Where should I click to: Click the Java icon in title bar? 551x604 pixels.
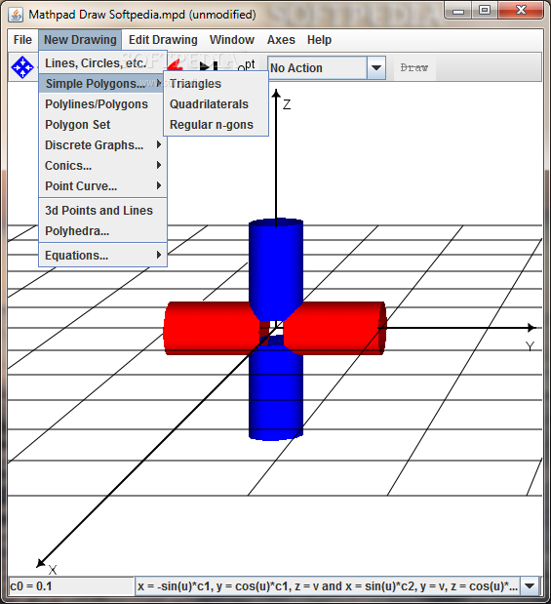(x=16, y=15)
